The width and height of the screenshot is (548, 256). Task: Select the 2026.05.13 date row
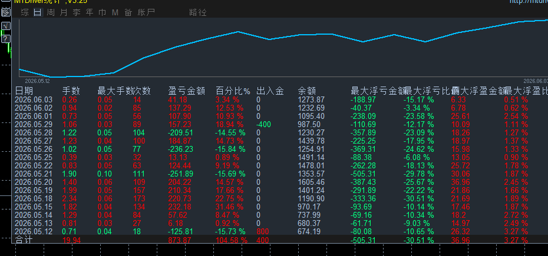click(34, 223)
